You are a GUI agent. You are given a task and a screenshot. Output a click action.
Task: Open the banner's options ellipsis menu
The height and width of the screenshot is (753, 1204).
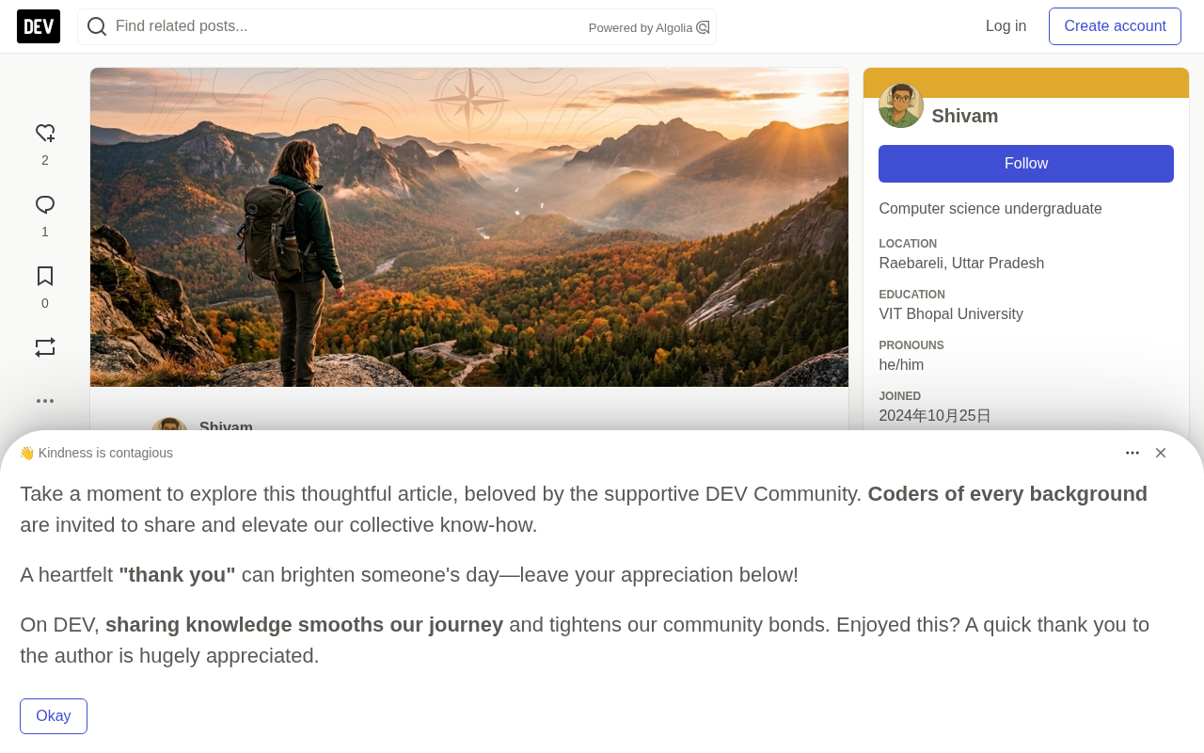(1133, 453)
